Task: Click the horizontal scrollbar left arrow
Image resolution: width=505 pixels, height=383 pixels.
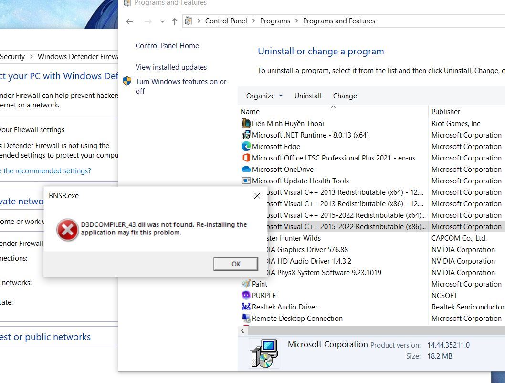Action: click(x=242, y=330)
